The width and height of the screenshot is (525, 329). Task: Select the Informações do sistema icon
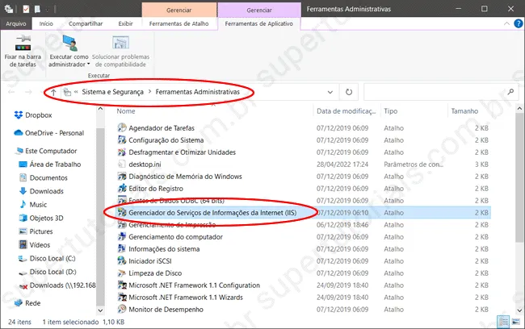(122, 248)
